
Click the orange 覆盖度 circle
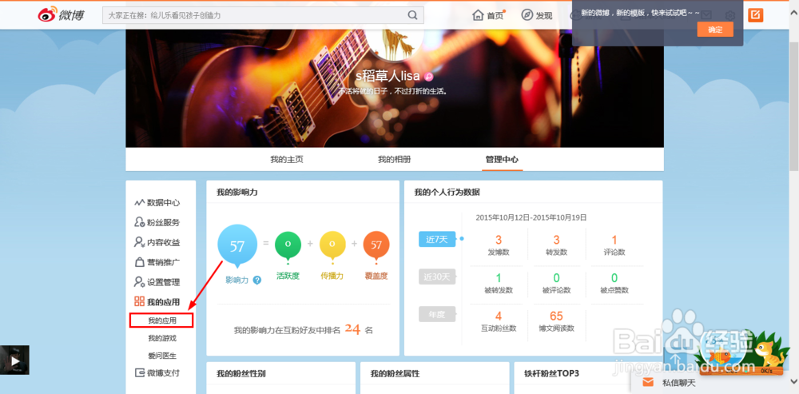tap(376, 244)
